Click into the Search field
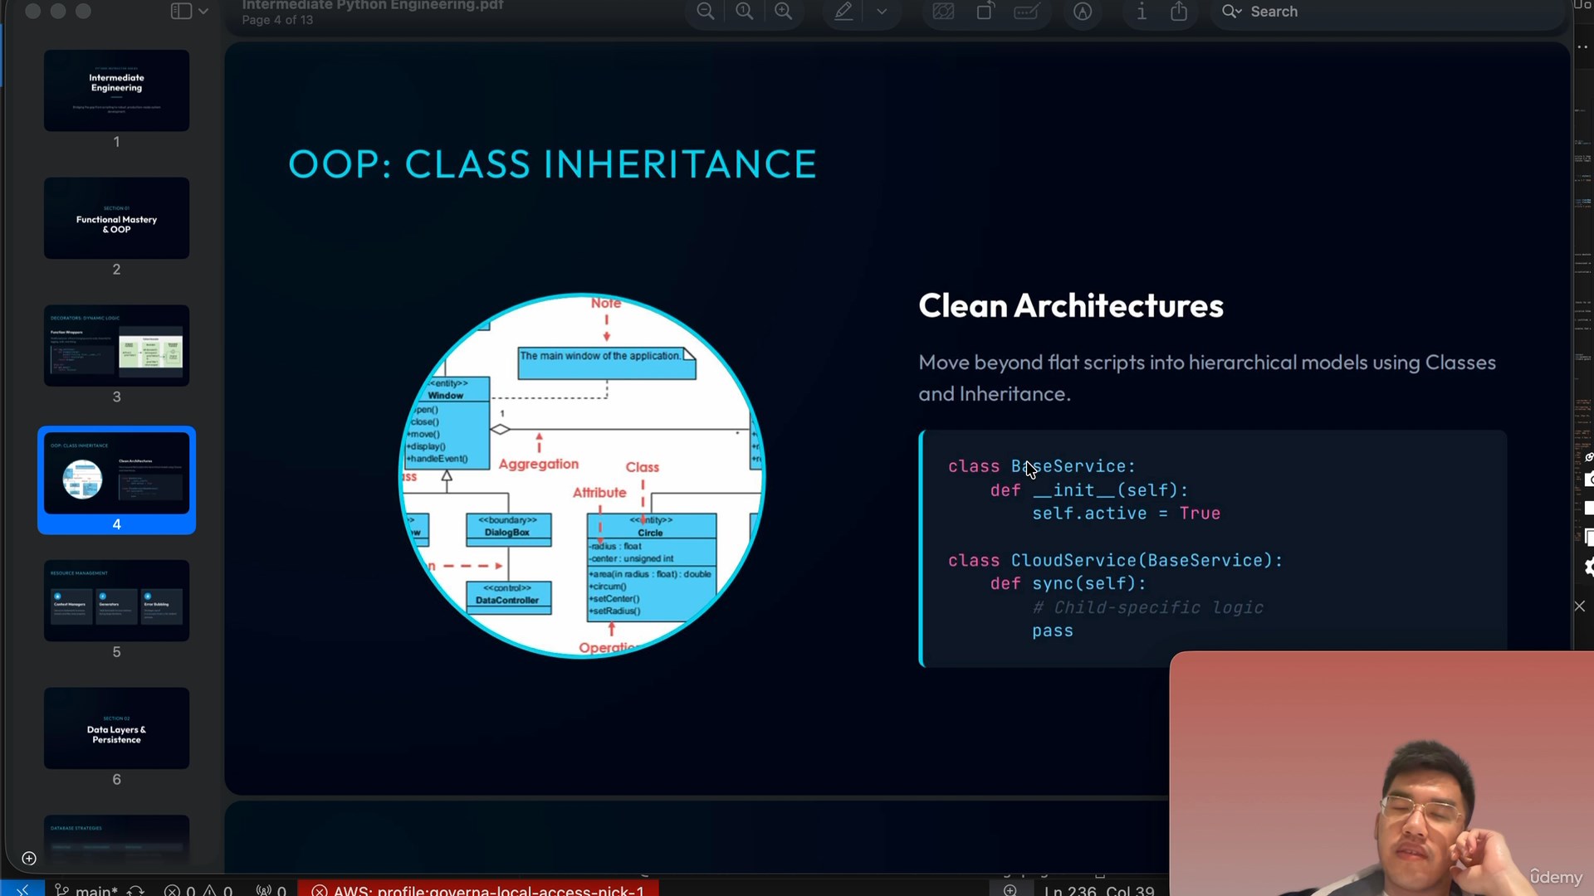This screenshot has width=1594, height=896. 1386,12
